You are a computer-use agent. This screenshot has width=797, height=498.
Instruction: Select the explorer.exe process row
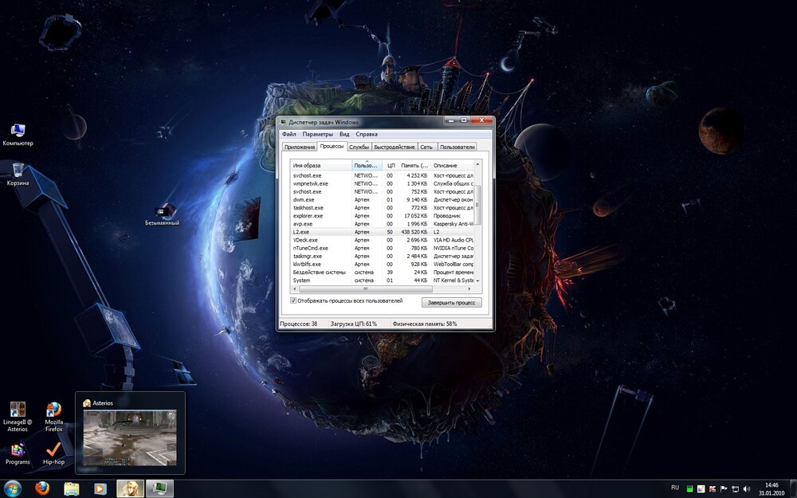pos(383,216)
